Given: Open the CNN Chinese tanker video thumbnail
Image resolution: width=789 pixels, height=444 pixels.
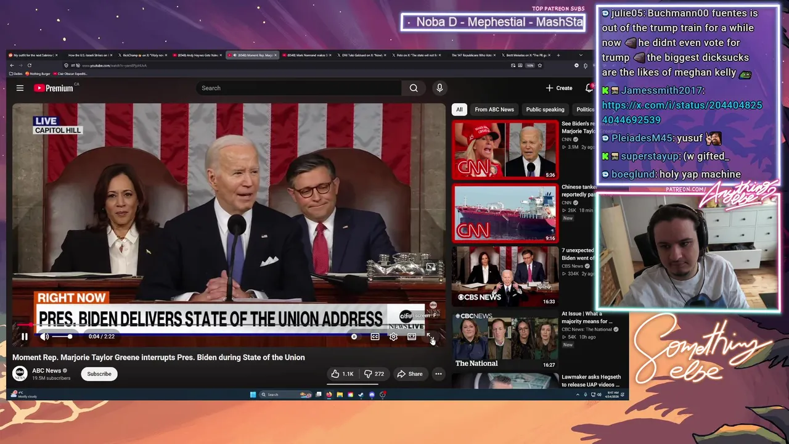Looking at the screenshot, I should click(x=505, y=213).
